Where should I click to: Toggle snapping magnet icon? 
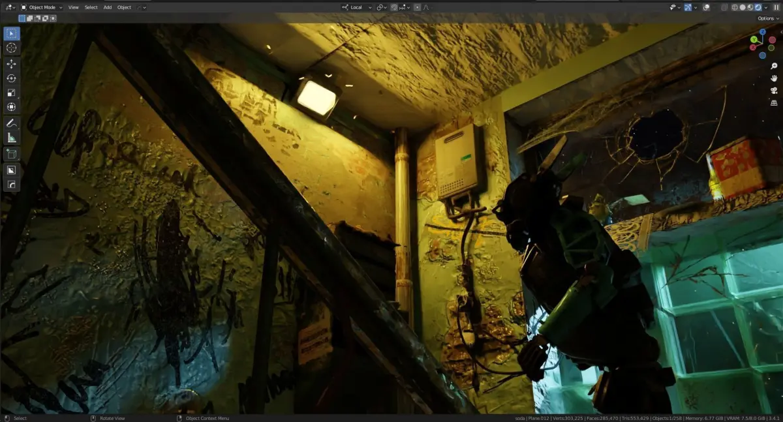tap(393, 7)
